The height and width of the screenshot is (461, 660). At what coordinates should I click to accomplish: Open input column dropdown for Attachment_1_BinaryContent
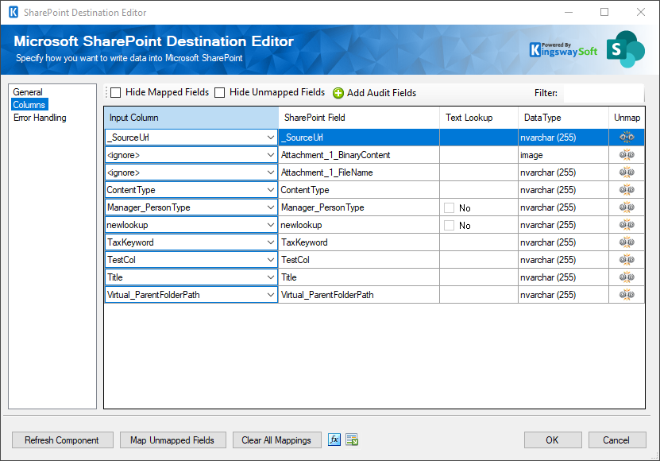click(x=271, y=155)
